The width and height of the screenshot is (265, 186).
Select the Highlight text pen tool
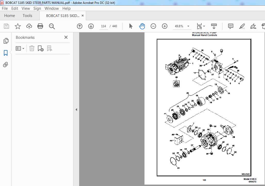tap(242, 26)
